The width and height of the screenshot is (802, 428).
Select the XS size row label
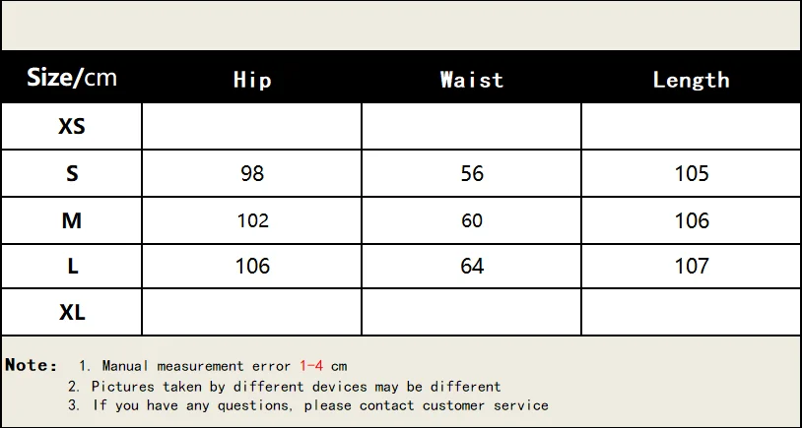(72, 126)
